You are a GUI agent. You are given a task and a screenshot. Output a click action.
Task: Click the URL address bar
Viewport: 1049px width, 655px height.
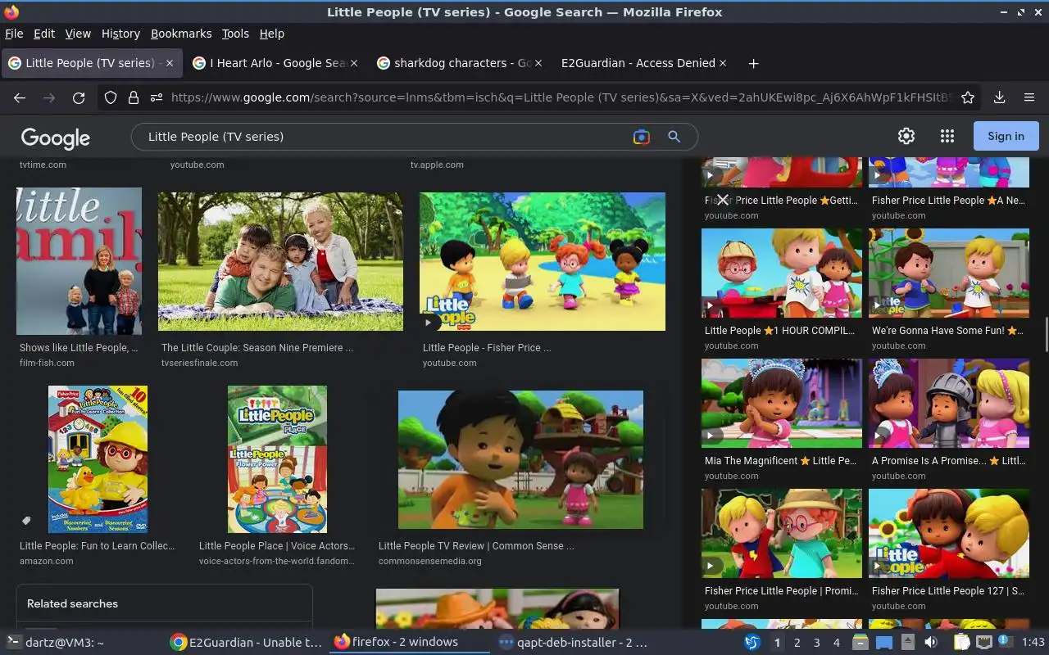click(x=561, y=97)
